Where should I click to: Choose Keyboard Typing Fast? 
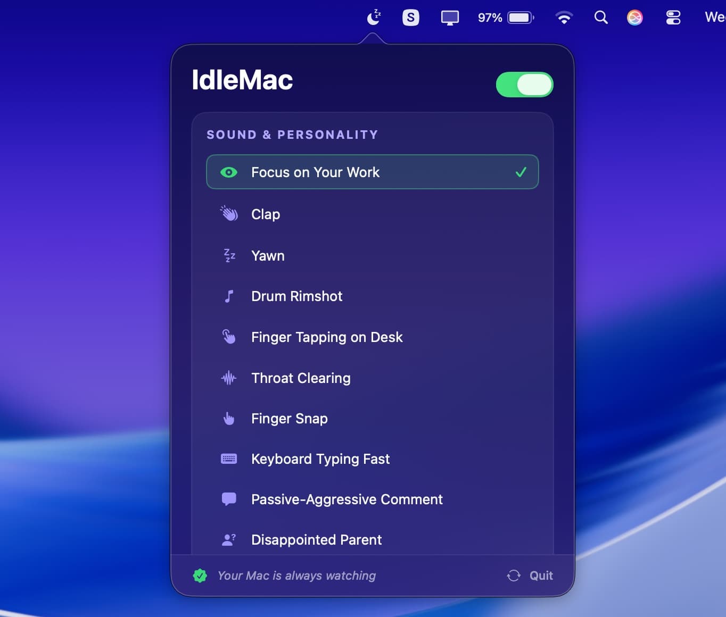(x=373, y=458)
